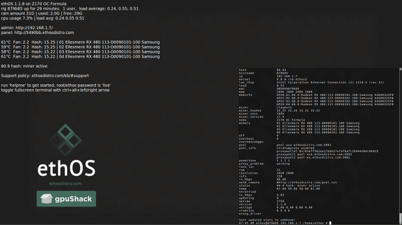402x225 pixels.
Task: Select the terminal 'wrong_driver' row
Action: pyautogui.click(x=250, y=213)
